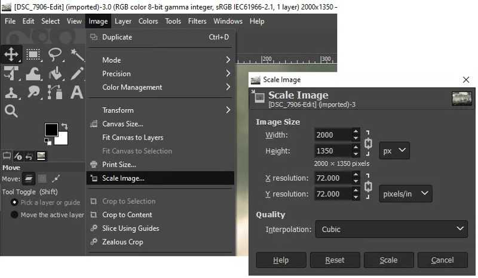Open the Images tab icon
478x278 pixels.
[x=41, y=156]
